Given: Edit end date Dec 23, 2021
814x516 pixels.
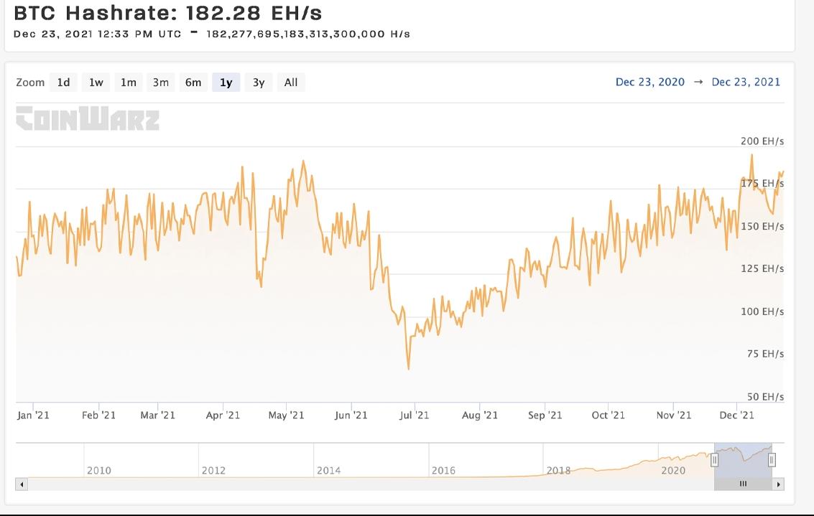Looking at the screenshot, I should point(746,82).
